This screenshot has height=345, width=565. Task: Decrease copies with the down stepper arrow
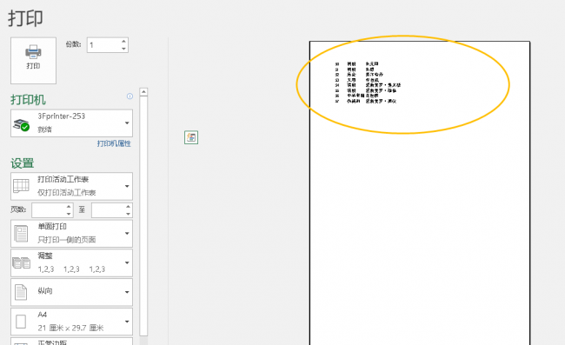pyautogui.click(x=124, y=49)
